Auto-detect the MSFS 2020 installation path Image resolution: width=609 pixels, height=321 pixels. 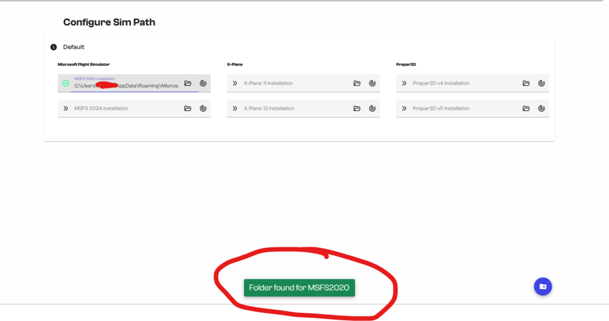pos(203,83)
